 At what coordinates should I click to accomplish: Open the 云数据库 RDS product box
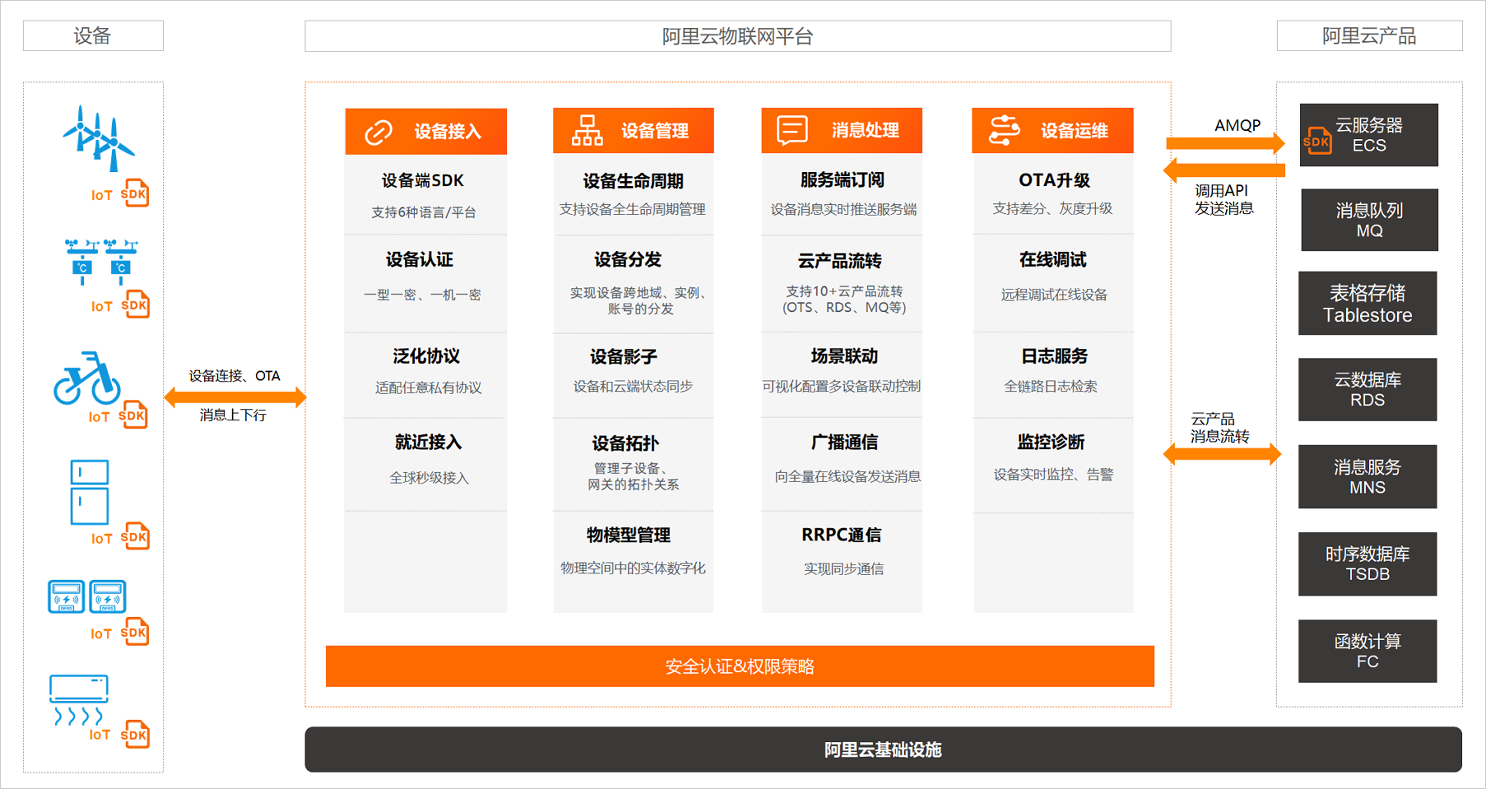point(1368,390)
